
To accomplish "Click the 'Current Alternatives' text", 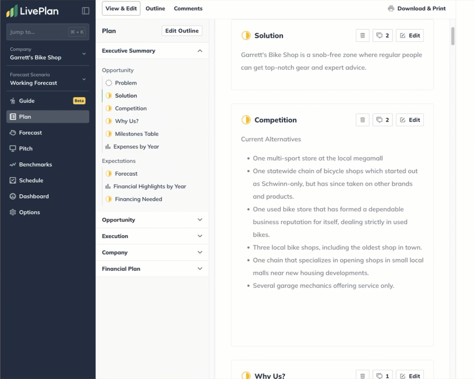I will point(271,139).
